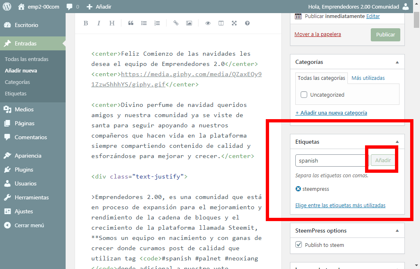Open Todas las entradas submenu

(27, 59)
